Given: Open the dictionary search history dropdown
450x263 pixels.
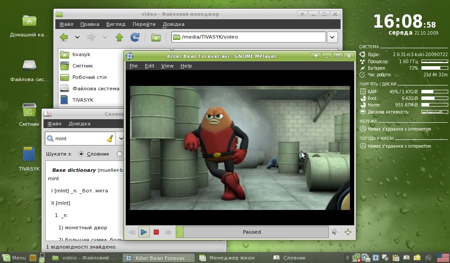Looking at the screenshot, I should pos(120,139).
